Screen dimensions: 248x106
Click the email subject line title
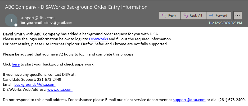pyautogui.click(x=76, y=7)
